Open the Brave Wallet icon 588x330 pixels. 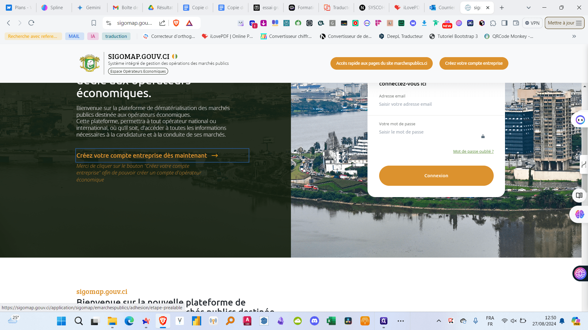[x=516, y=23]
